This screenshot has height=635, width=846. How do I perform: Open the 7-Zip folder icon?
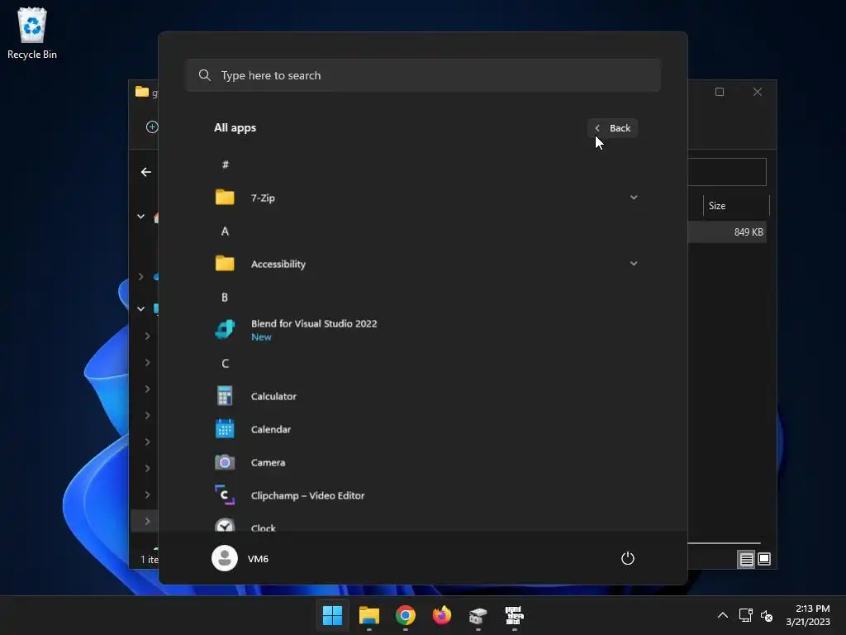[225, 198]
